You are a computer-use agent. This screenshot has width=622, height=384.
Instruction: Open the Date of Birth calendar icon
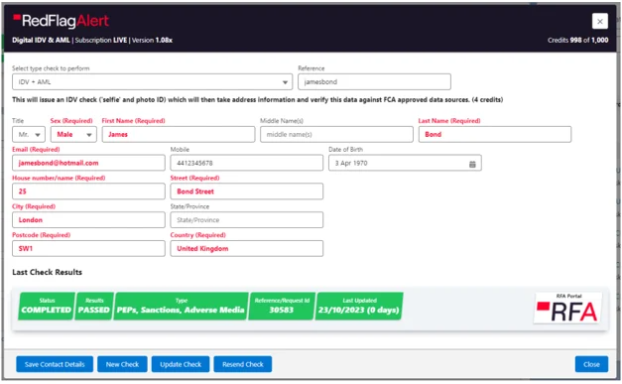point(472,164)
